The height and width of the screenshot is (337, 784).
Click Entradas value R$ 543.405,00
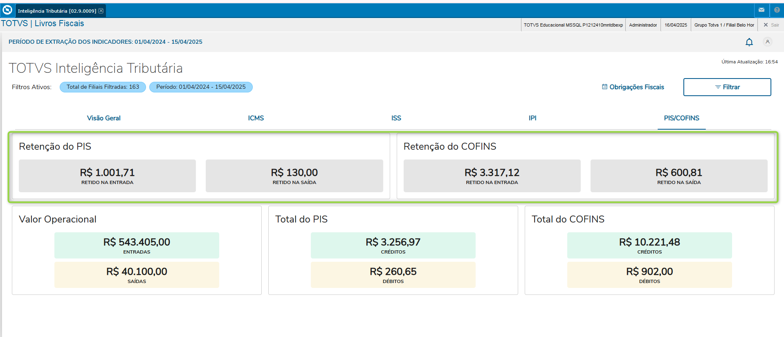137,245
